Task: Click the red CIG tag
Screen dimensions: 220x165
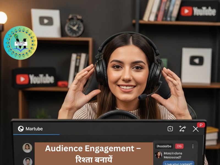Action: coord(179,146)
